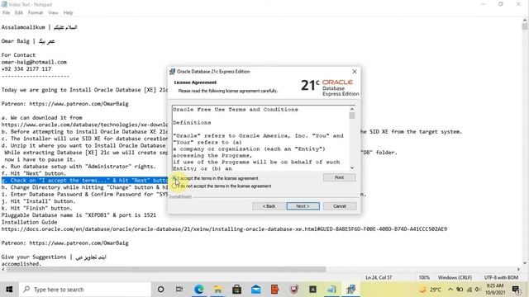Click "UTF-8 with BOM" in status bar
The image size is (529, 297).
point(501,277)
